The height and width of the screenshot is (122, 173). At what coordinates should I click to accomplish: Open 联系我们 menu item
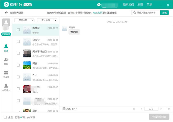click(128, 5)
